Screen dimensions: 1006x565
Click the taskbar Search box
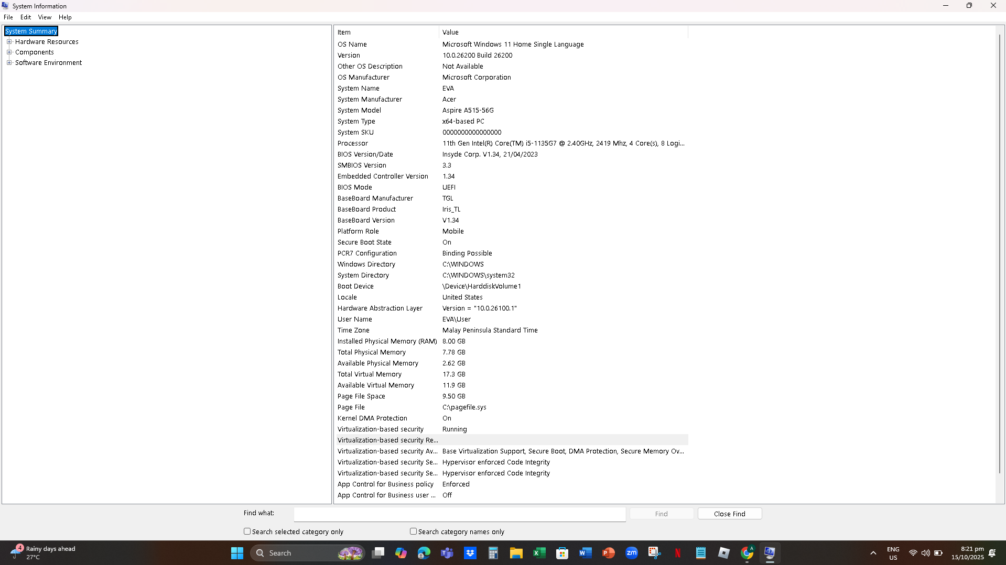tap(308, 553)
